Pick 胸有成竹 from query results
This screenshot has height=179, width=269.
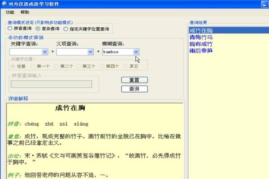pyautogui.click(x=201, y=44)
